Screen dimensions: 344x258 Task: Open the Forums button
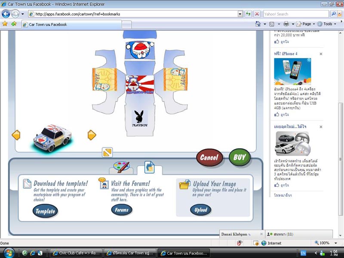click(122, 210)
